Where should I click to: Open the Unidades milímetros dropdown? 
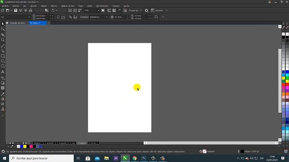click(107, 17)
